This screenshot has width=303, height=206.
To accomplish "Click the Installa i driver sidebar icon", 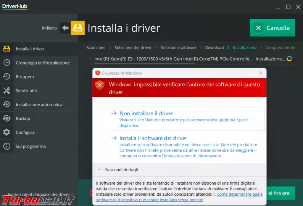I will click(x=6, y=49).
